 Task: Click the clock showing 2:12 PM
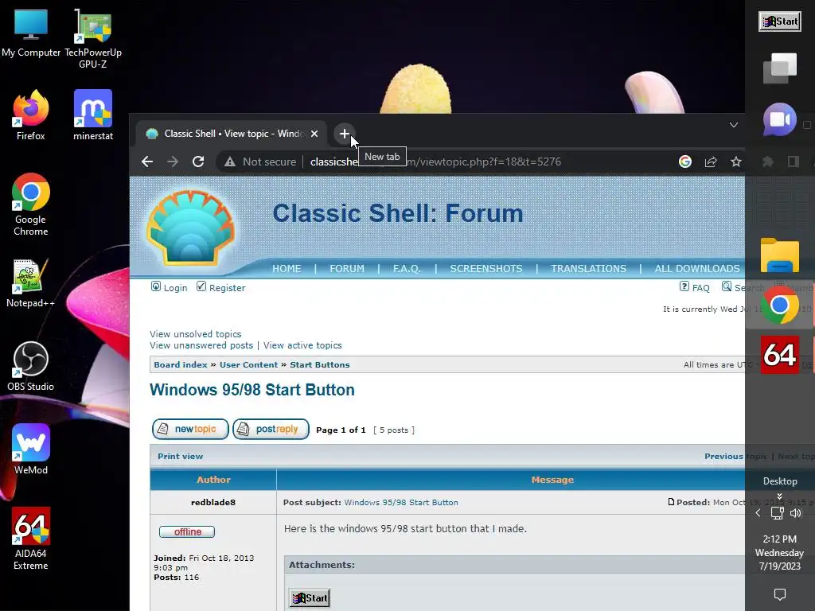pyautogui.click(x=780, y=552)
